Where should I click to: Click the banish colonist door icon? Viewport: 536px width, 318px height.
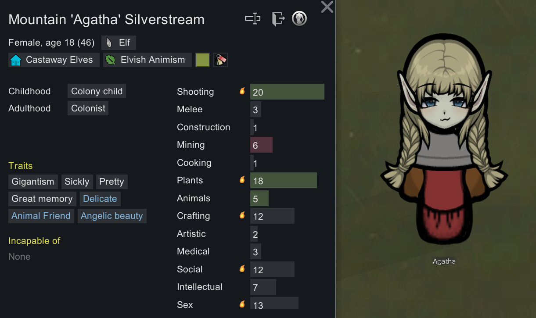pyautogui.click(x=278, y=18)
